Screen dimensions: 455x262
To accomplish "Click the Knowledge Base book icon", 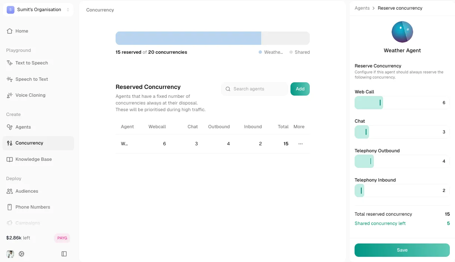I will (x=10, y=159).
